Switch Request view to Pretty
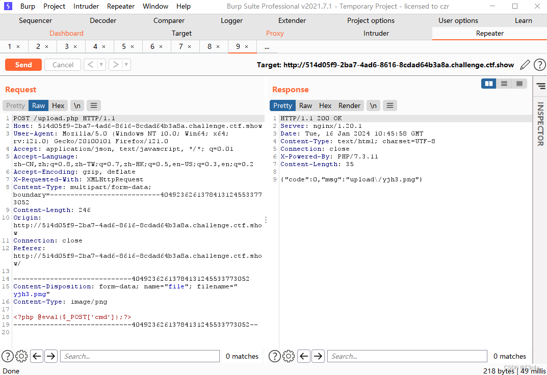The image size is (547, 375). pyautogui.click(x=15, y=105)
